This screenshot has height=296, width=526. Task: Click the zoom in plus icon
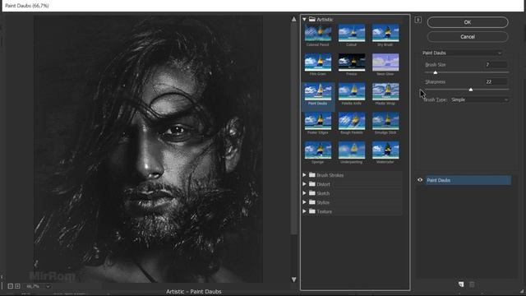click(17, 286)
